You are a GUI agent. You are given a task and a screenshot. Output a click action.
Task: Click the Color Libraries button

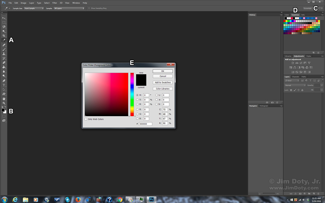pyautogui.click(x=163, y=89)
